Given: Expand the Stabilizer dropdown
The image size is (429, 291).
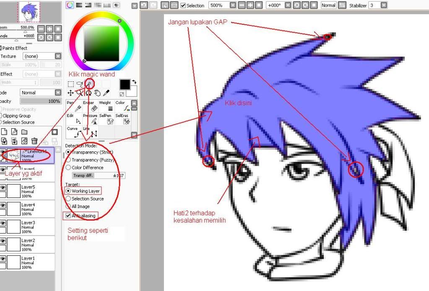Looking at the screenshot, I should pos(384,5).
